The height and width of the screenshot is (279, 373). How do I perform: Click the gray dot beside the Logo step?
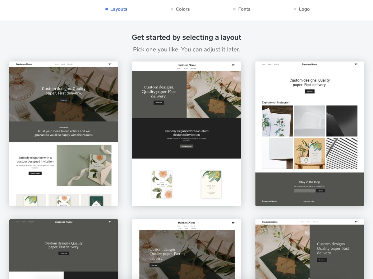295,9
